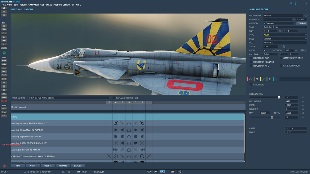Open the Type dropdown AJS37
Image resolution: width=310 pixels, height=174 pixels.
pyautogui.click(x=285, y=35)
